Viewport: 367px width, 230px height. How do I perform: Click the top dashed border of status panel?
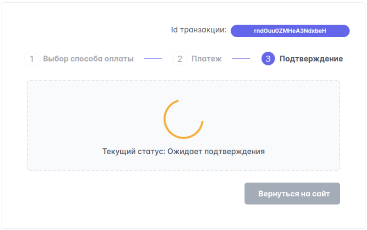coord(183,81)
